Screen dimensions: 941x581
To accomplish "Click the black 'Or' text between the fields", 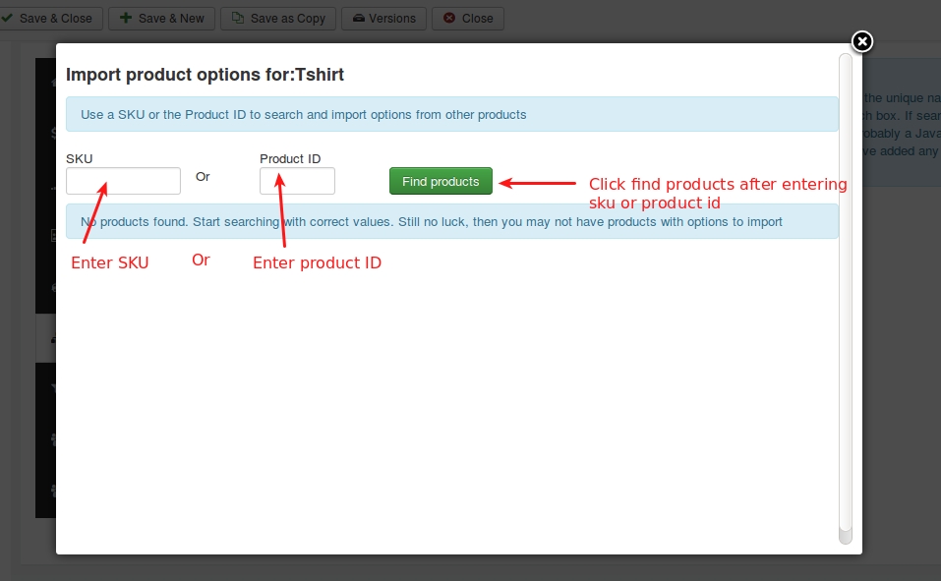I will coord(203,177).
